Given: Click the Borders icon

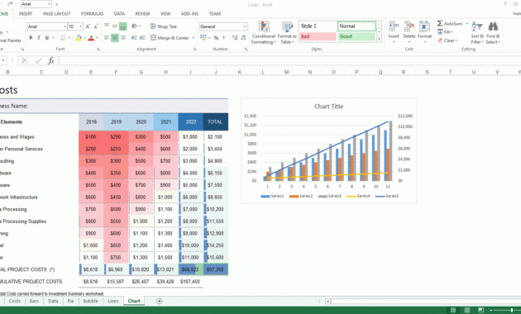Looking at the screenshot, I should [x=63, y=38].
